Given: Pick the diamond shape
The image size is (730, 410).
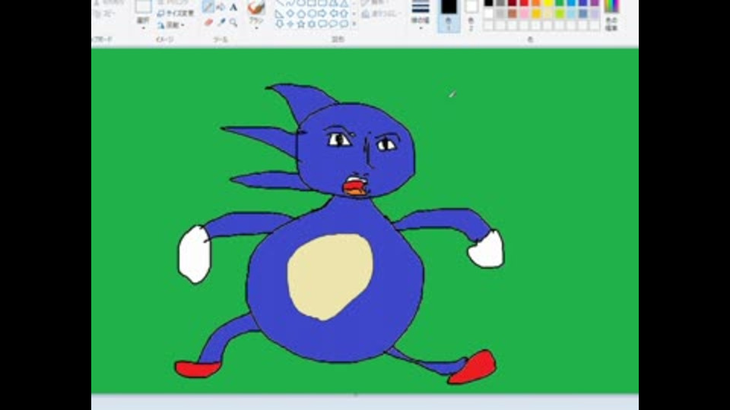Looking at the screenshot, I should pyautogui.click(x=290, y=14).
